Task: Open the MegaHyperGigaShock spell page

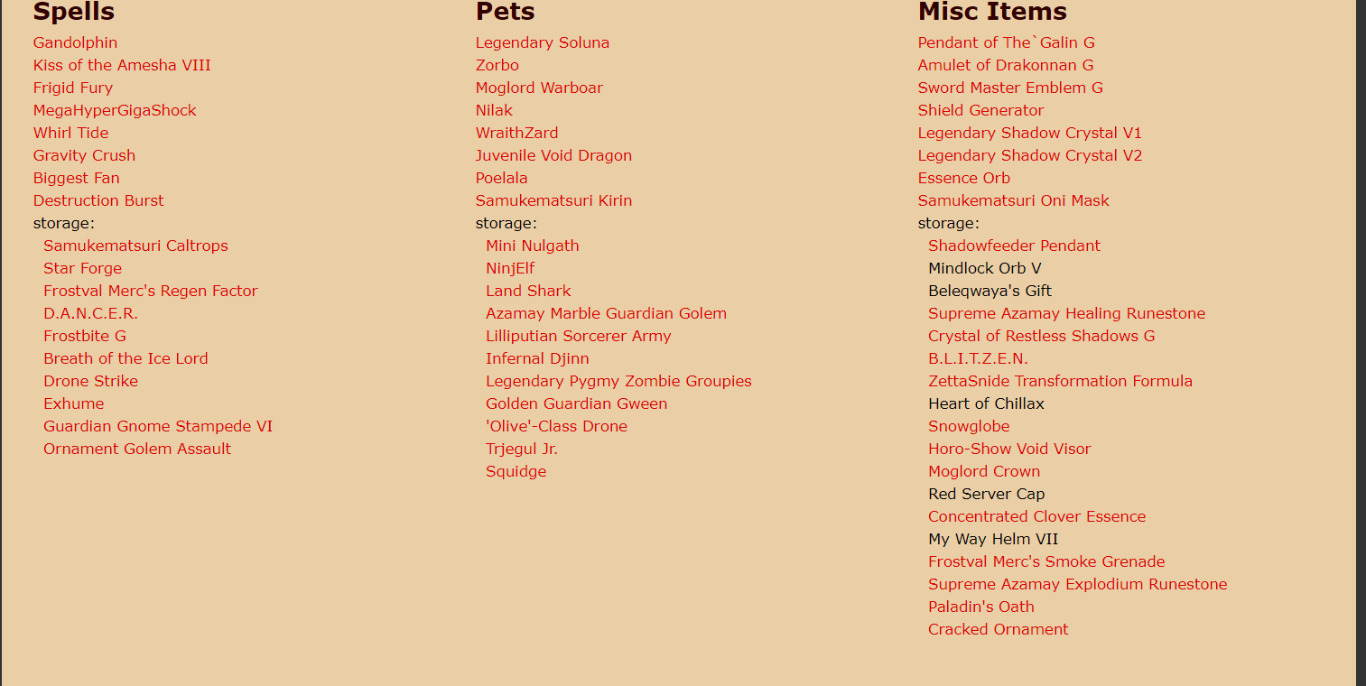Action: (x=115, y=110)
